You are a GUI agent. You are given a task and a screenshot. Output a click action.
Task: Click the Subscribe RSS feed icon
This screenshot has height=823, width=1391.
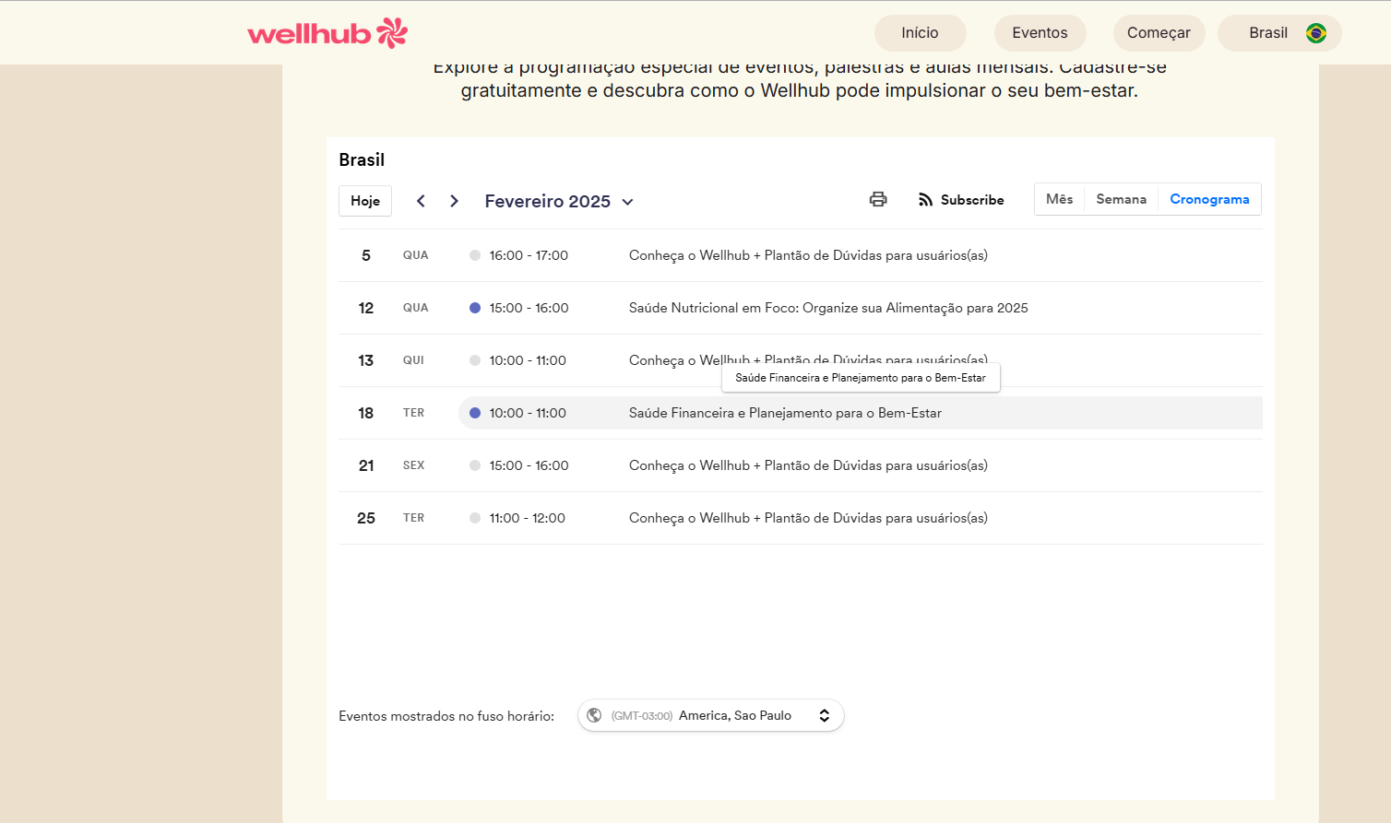point(925,200)
